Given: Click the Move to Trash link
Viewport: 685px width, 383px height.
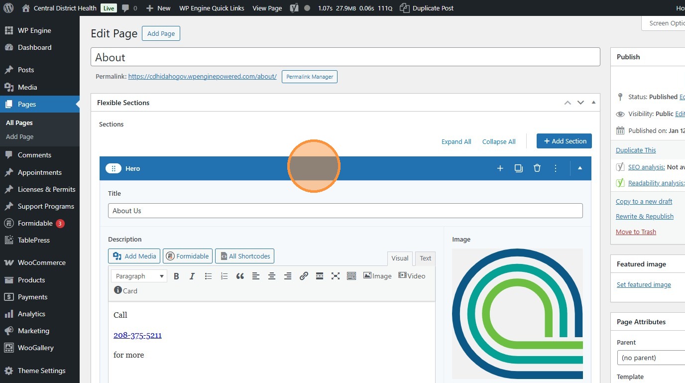Looking at the screenshot, I should point(636,232).
